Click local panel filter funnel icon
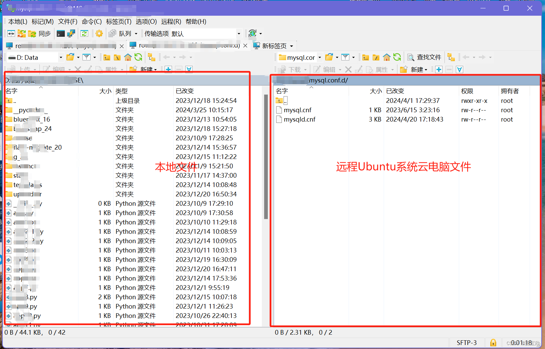This screenshot has height=349, width=545. coord(86,57)
